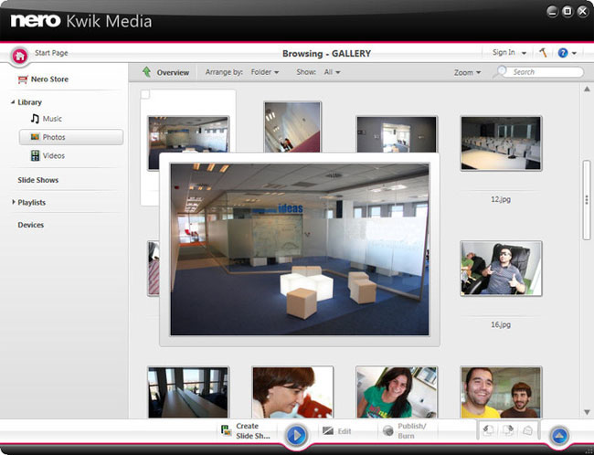Click inside the Search field
This screenshot has width=594, height=455.
546,72
